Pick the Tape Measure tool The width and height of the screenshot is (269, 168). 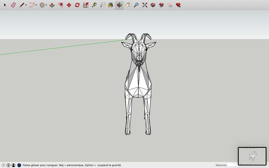click(x=94, y=5)
